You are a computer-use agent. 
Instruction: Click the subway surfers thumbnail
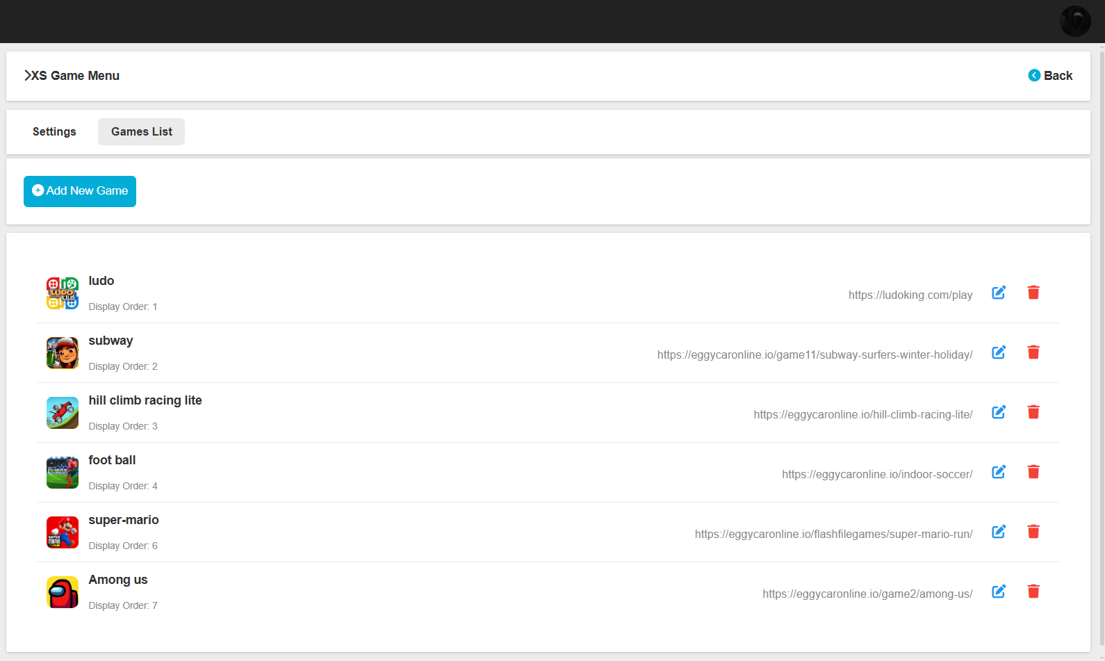[x=63, y=353]
